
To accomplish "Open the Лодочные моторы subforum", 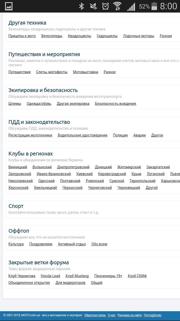I will click(x=138, y=36).
